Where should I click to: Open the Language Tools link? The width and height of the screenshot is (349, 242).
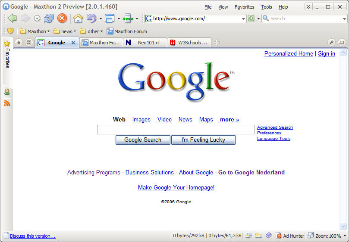tap(274, 139)
